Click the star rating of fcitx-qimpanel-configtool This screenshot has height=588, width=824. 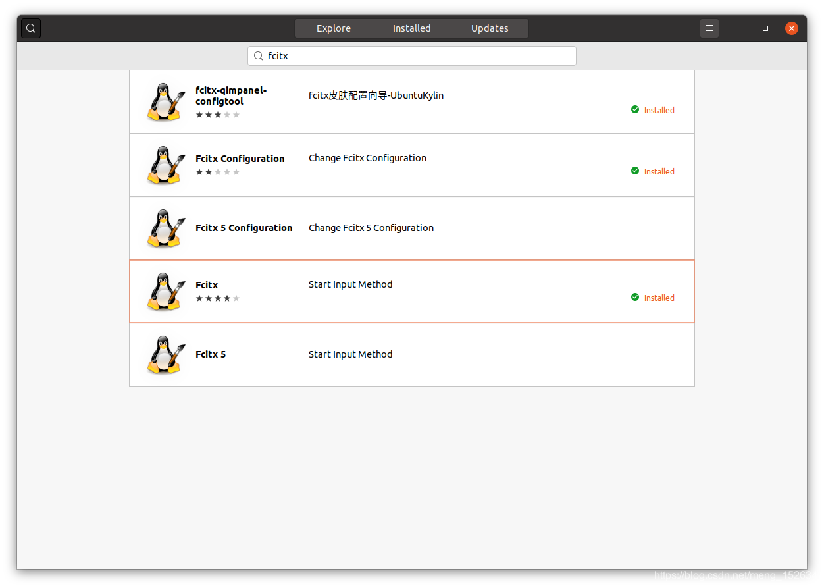point(218,115)
